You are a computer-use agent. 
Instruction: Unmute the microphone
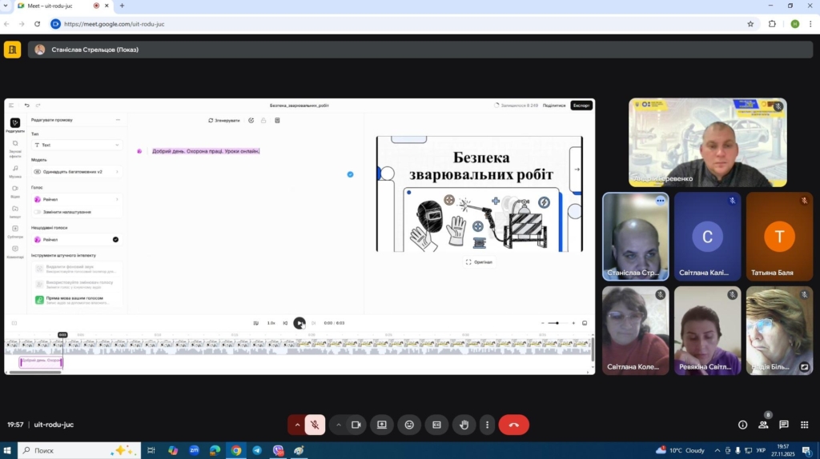(316, 425)
